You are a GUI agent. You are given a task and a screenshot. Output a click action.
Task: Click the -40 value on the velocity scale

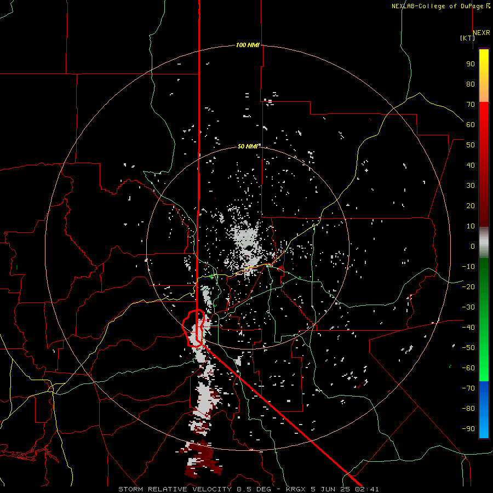pyautogui.click(x=468, y=328)
